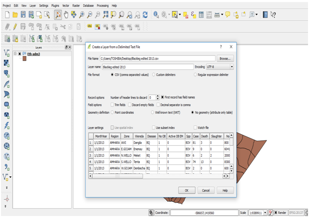Click the New Project icon
This screenshot has height=217, width=309.
coord(7,15)
